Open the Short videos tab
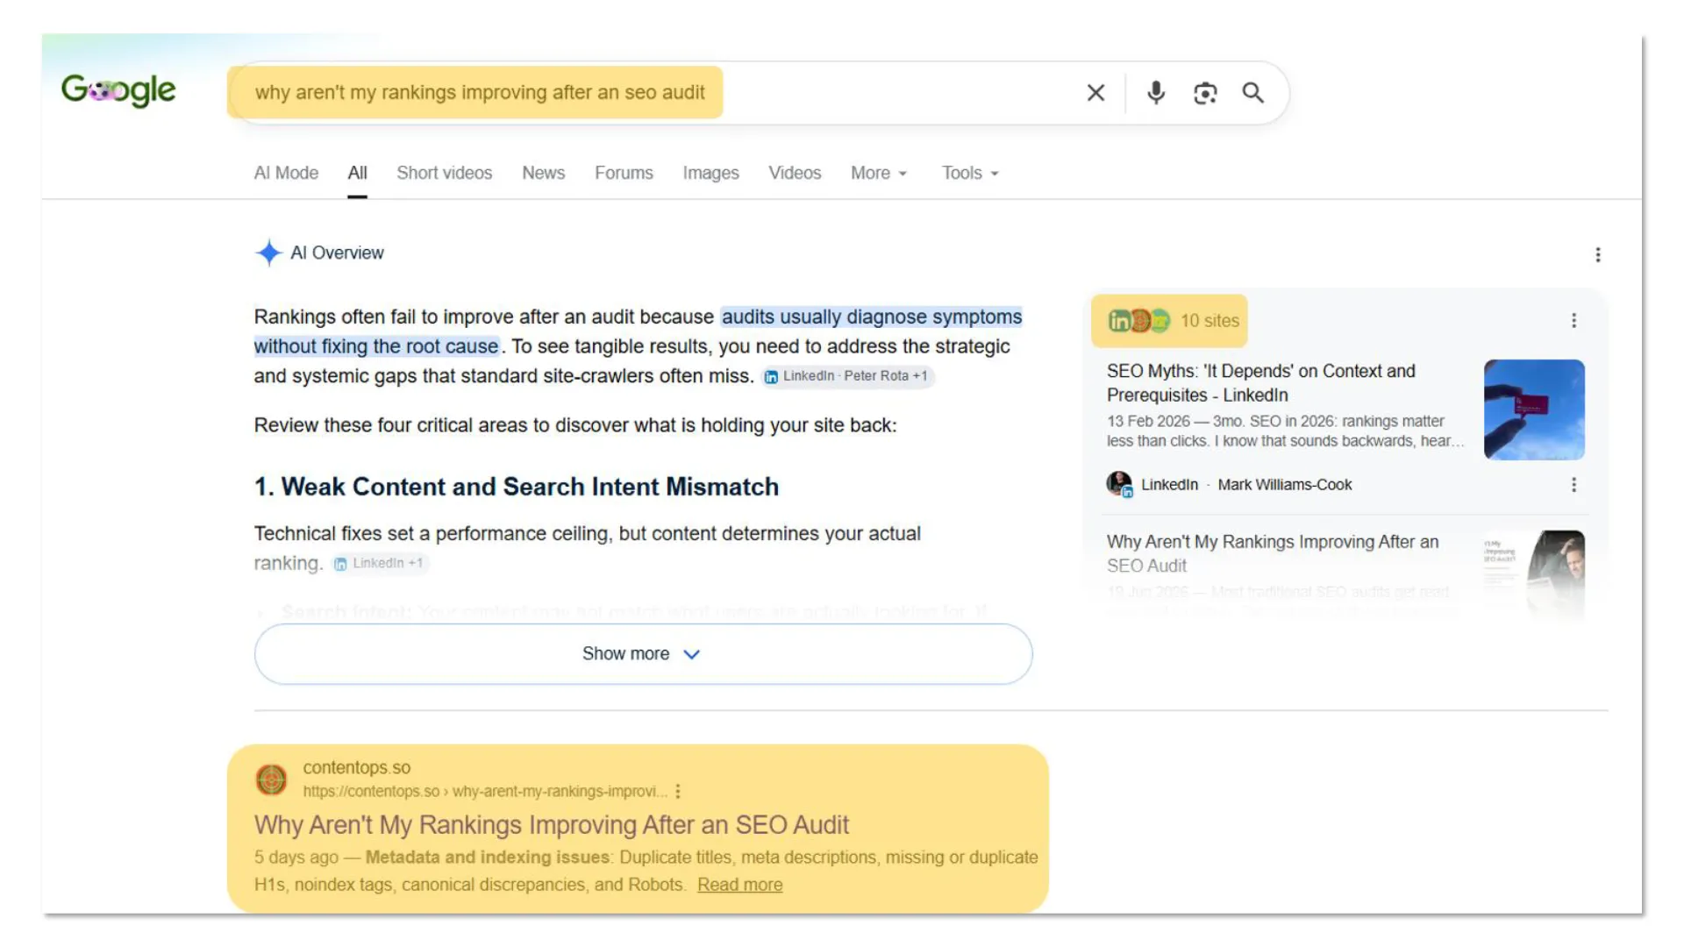The image size is (1684, 947). pos(444,173)
